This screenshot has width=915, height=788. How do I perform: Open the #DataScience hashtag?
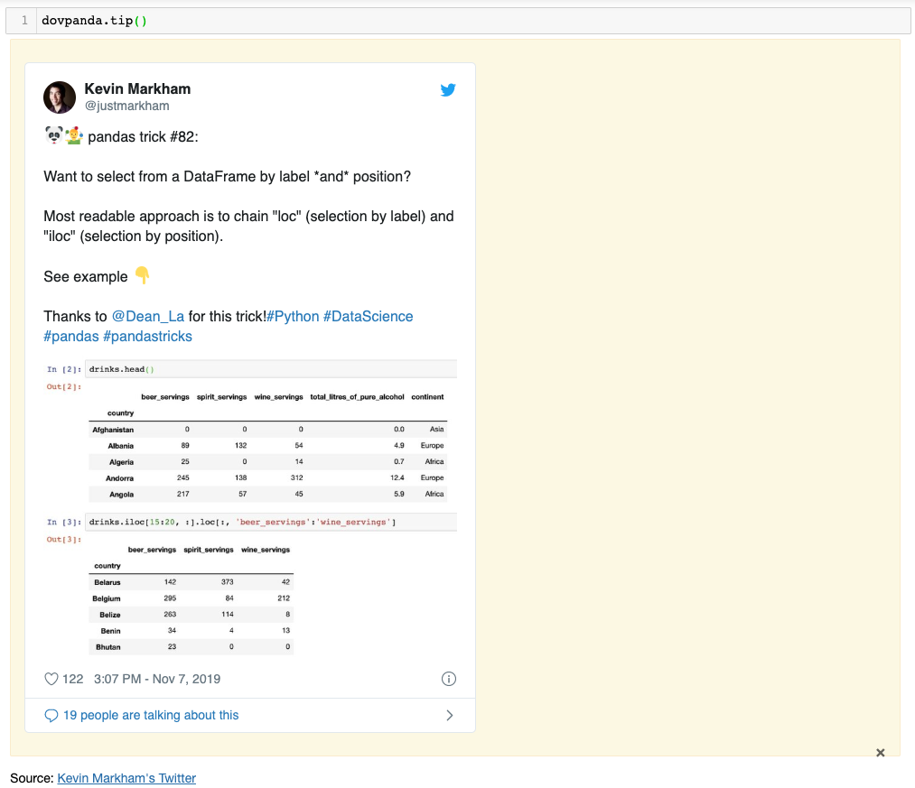369,316
